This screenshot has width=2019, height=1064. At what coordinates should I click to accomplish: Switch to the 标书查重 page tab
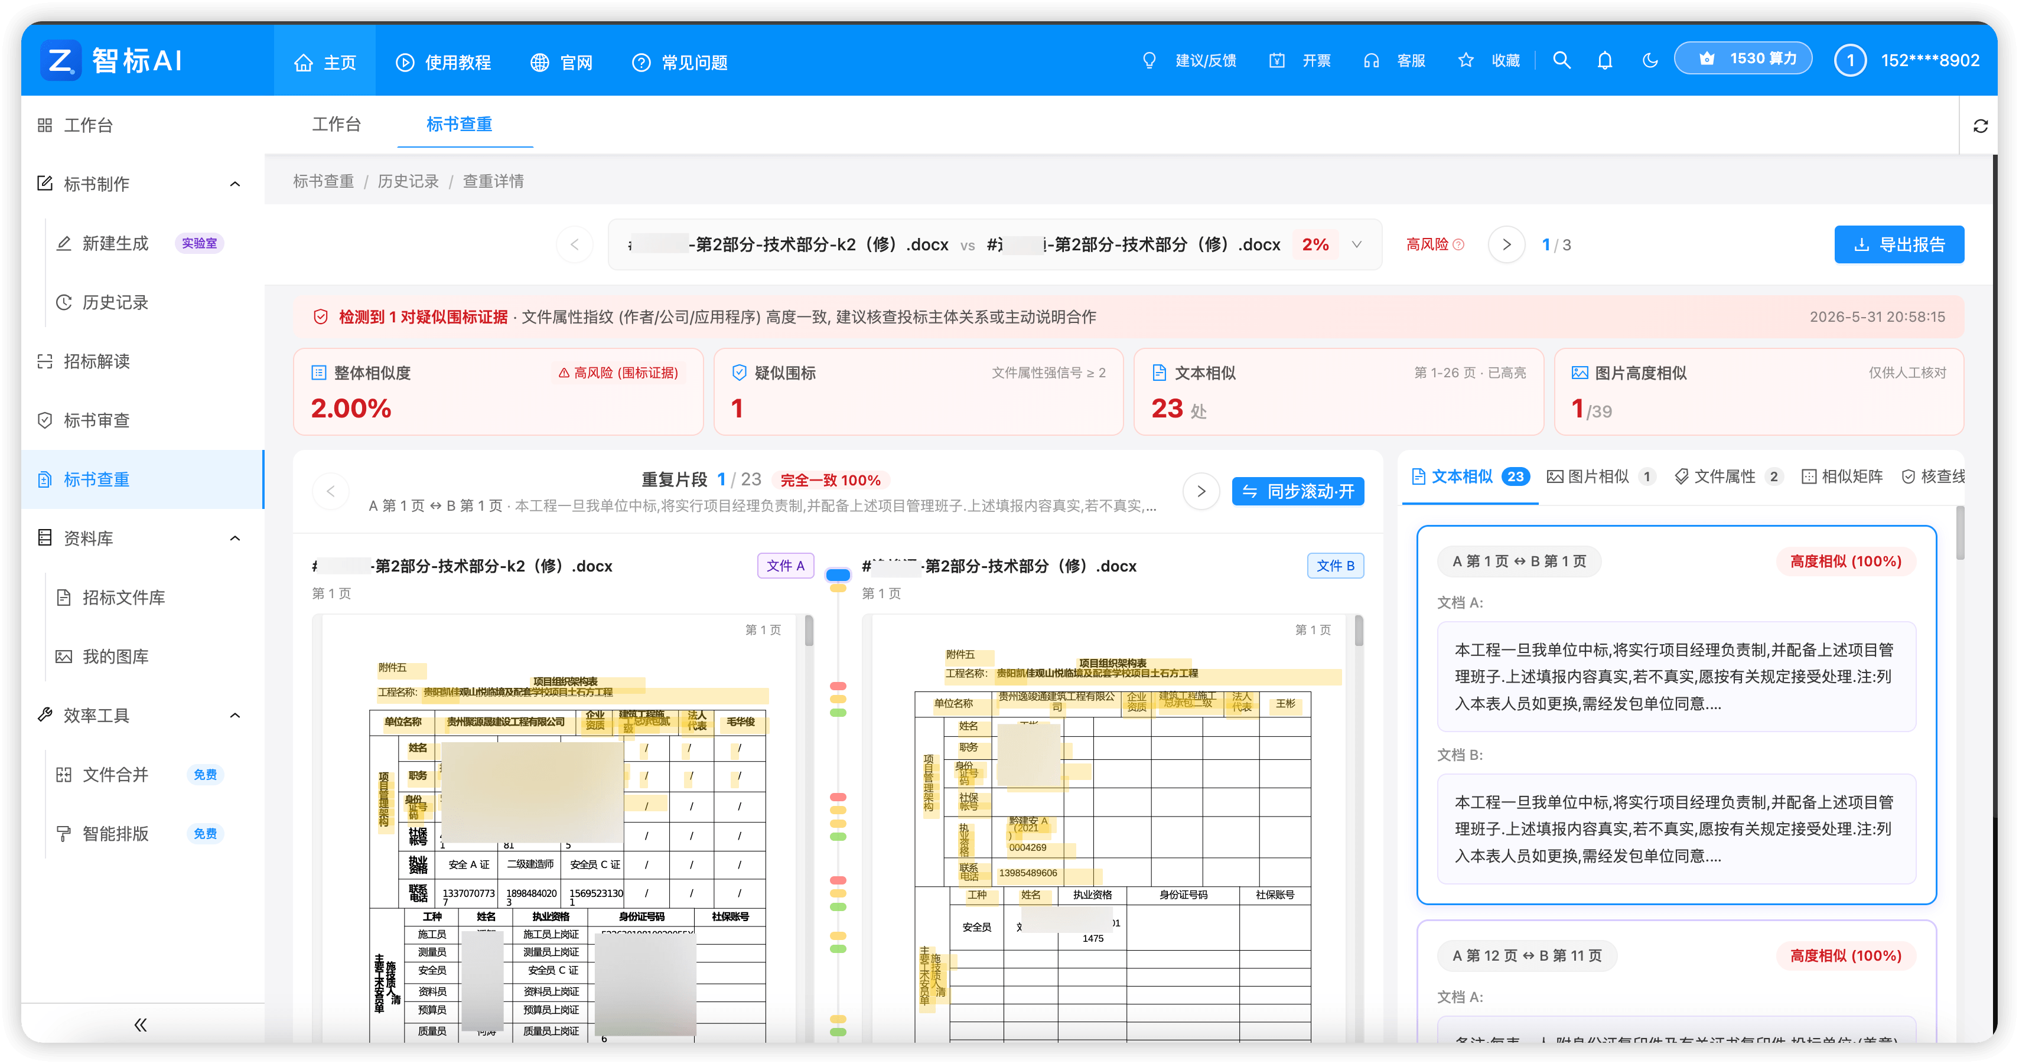coord(460,125)
